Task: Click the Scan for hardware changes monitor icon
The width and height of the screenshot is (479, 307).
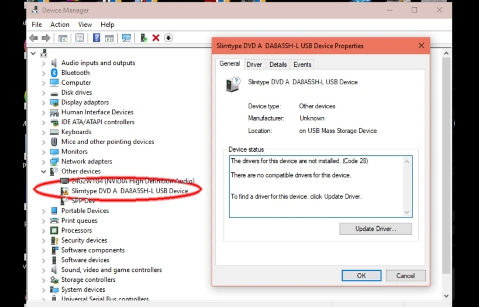Action: coord(126,38)
